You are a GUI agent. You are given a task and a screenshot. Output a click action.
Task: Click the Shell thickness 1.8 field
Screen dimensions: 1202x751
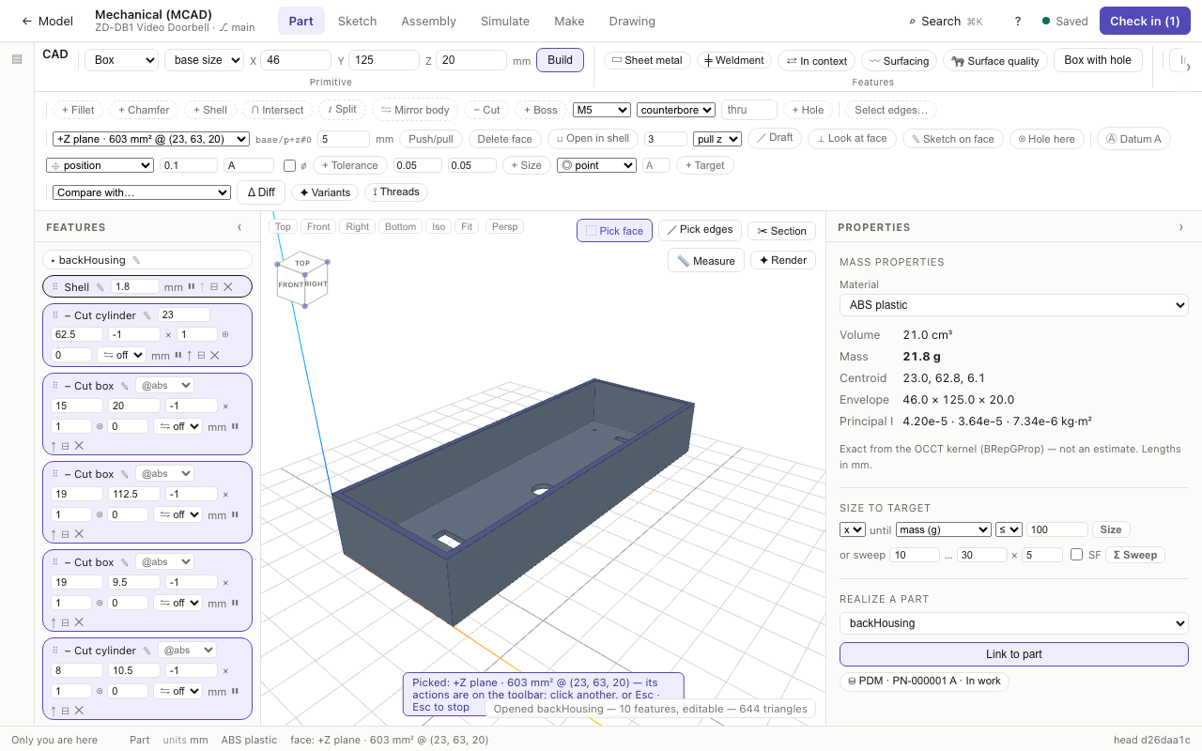click(x=134, y=287)
